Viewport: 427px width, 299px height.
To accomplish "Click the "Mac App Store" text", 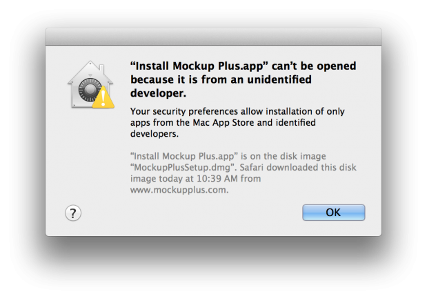I will pos(224,123).
